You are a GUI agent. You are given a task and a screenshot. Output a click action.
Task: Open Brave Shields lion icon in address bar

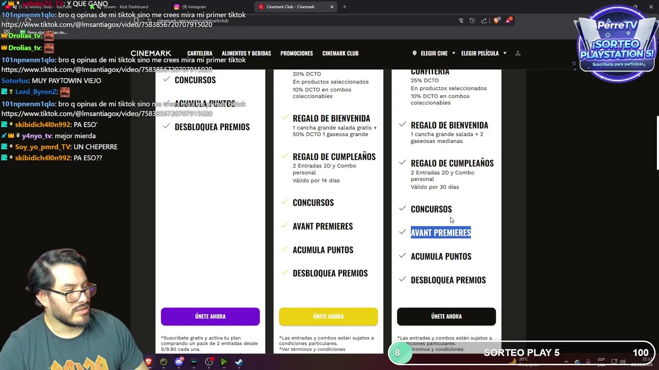pos(496,21)
